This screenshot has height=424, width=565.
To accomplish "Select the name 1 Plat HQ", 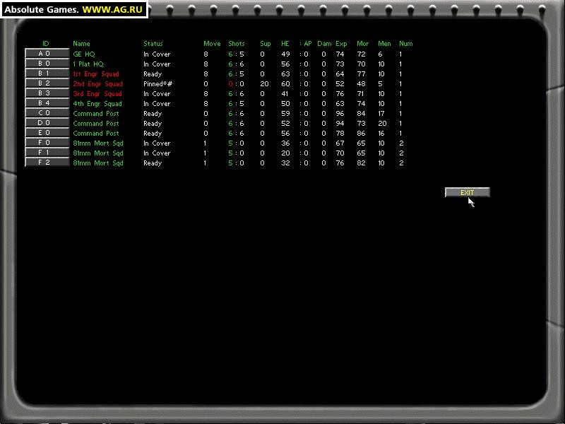I will (88, 64).
